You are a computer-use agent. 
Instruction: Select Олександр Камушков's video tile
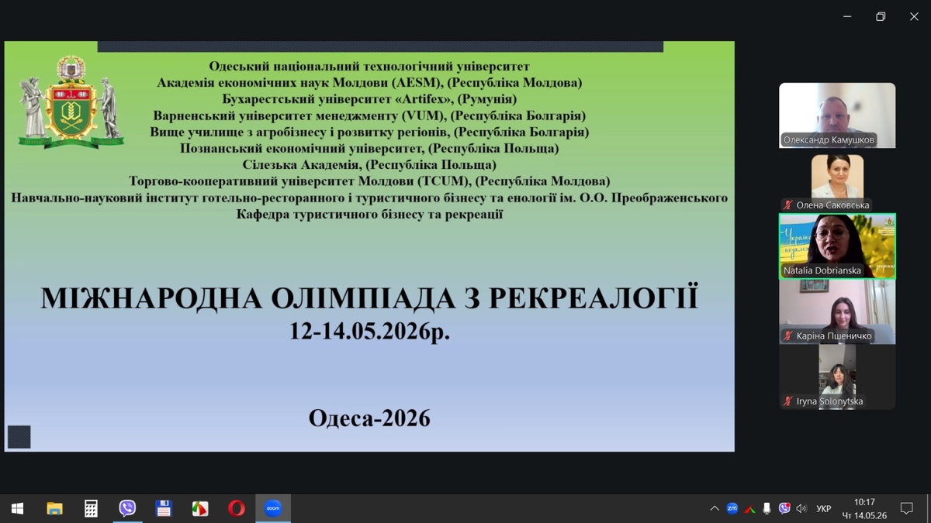[837, 115]
